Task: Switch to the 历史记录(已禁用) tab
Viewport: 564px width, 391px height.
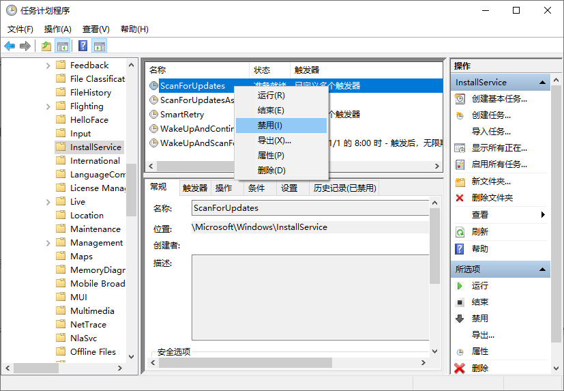Action: [344, 188]
